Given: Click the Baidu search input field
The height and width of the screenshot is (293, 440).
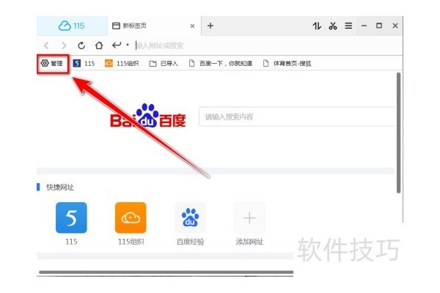Looking at the screenshot, I should 296,116.
